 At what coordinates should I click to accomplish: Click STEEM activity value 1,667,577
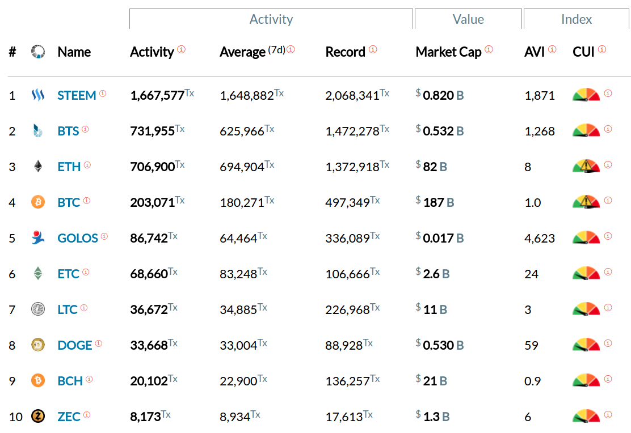pos(157,95)
